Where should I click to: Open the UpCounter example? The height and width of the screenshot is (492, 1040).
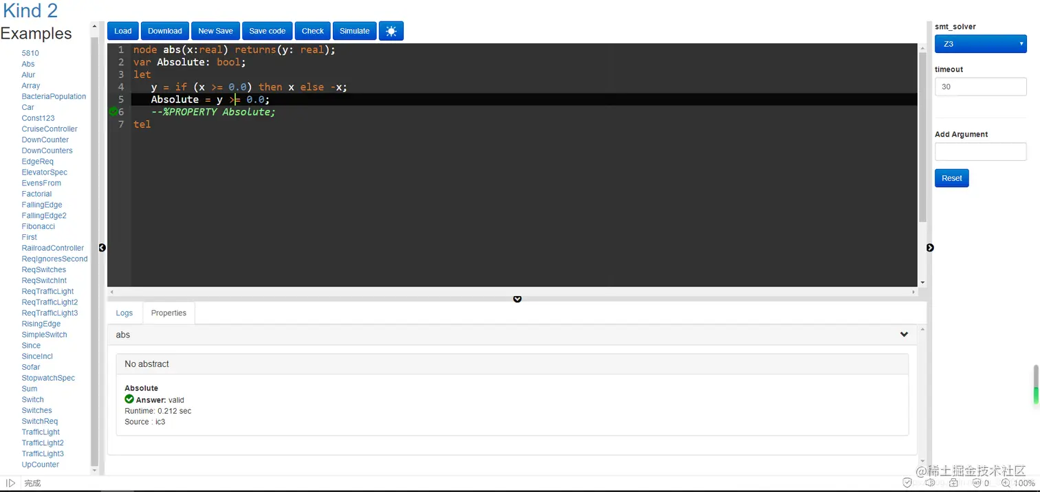[x=41, y=465]
